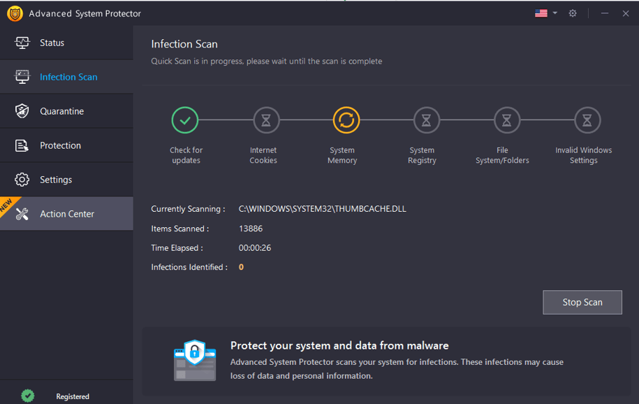Click the Internet Cookies hourglass step icon

[265, 120]
